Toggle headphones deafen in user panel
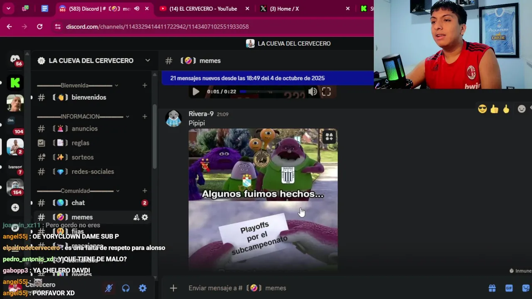 [x=126, y=288]
